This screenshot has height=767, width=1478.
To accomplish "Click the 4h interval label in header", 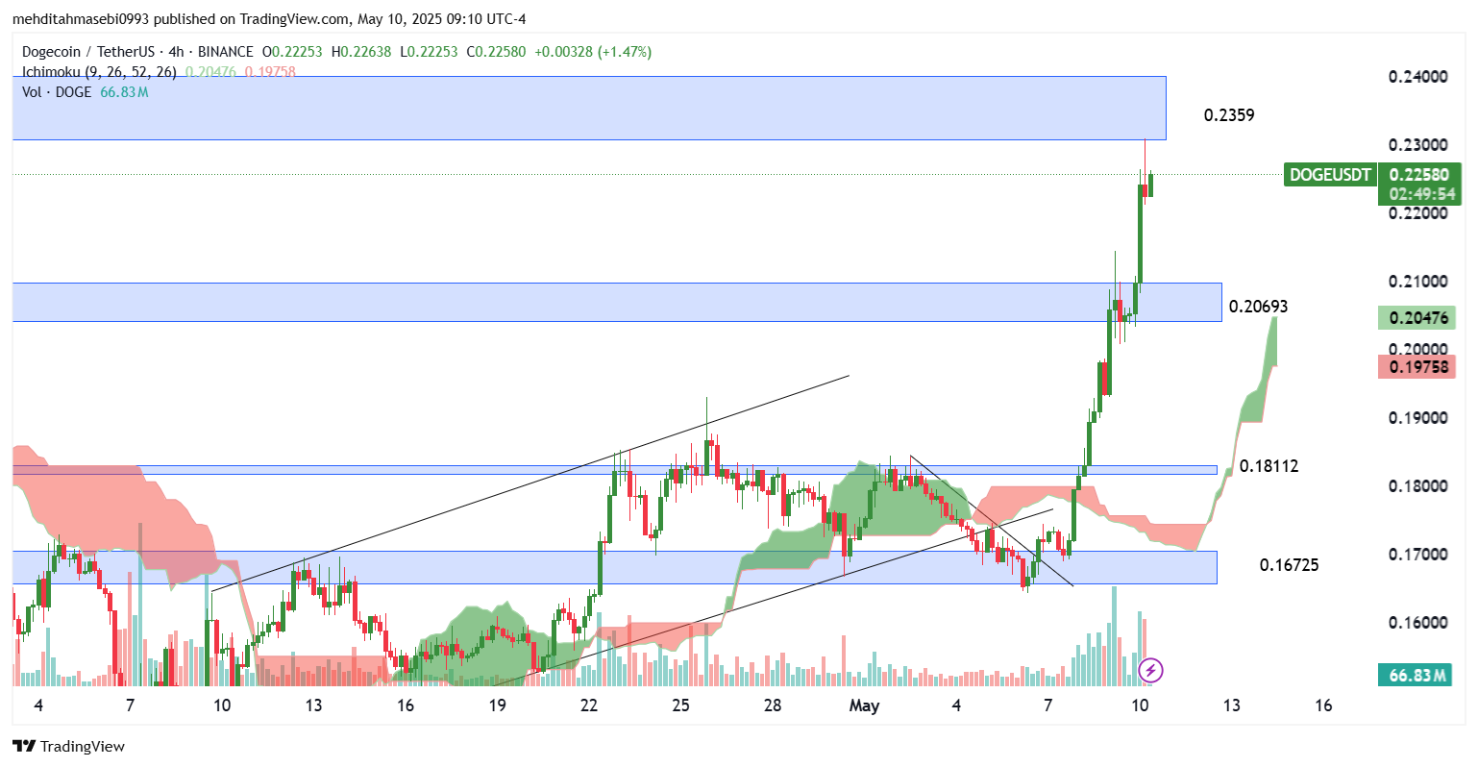I will point(176,52).
